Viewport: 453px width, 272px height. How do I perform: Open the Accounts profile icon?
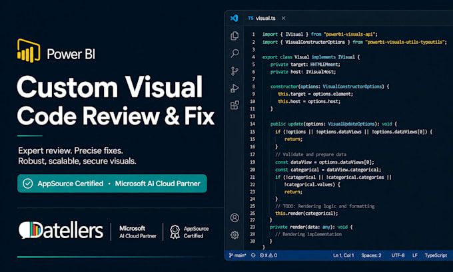tap(234, 217)
